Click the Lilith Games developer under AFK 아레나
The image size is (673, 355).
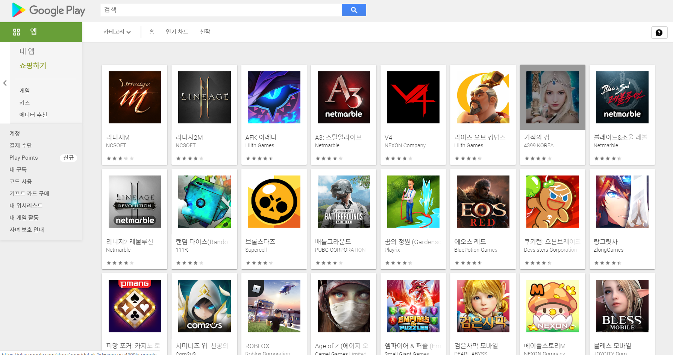point(260,145)
